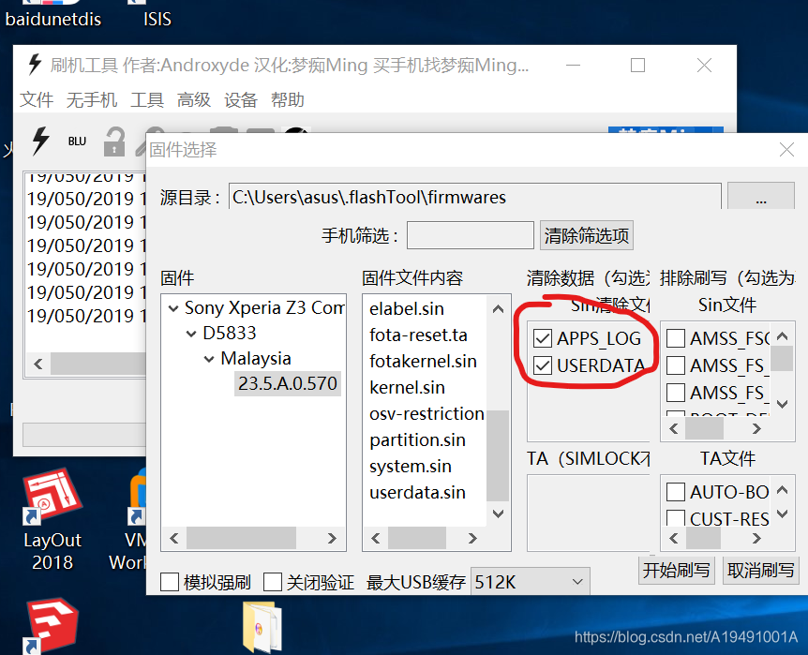Click down arrow of firmware content list scrollbar

tap(498, 514)
